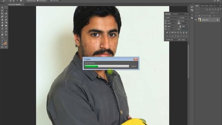Switch to the Character tab
The image size is (222, 125).
(x=168, y=14)
